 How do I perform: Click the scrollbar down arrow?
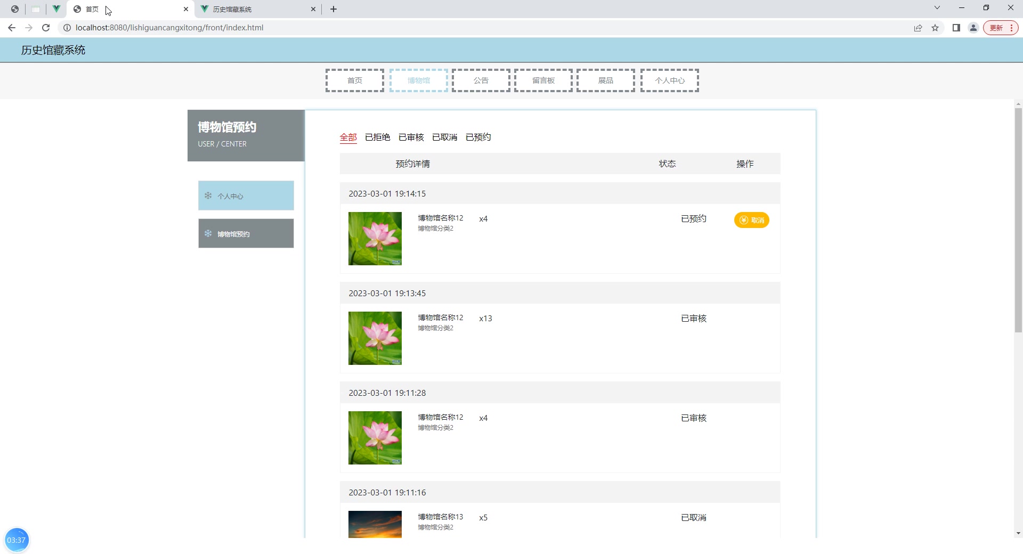tap(1018, 533)
